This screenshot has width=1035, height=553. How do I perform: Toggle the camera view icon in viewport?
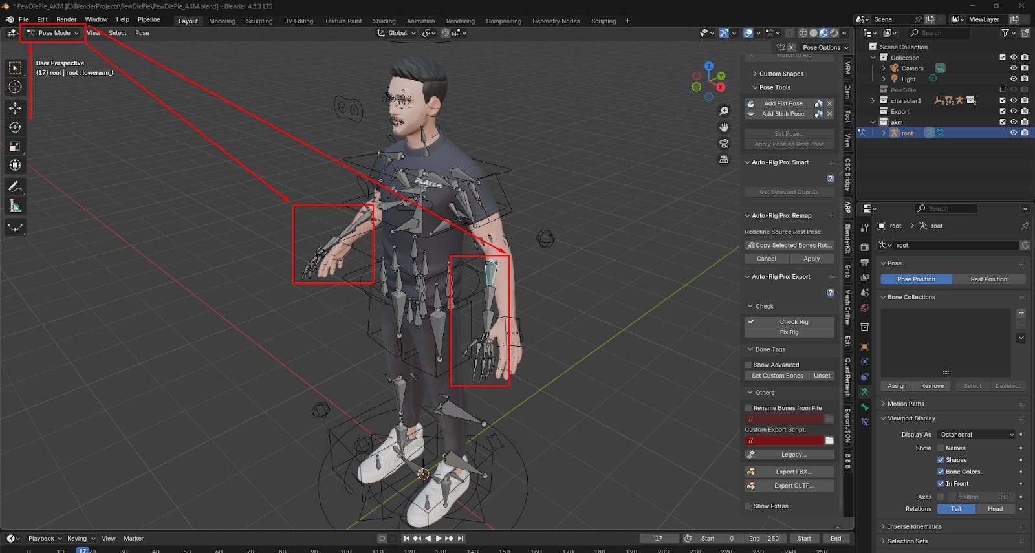(724, 143)
